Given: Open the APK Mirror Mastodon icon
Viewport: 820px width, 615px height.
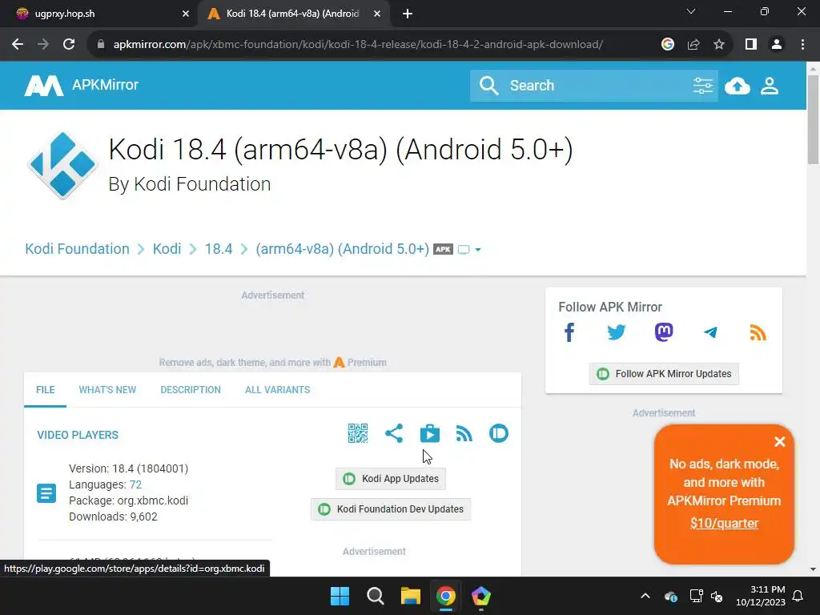Looking at the screenshot, I should [664, 332].
